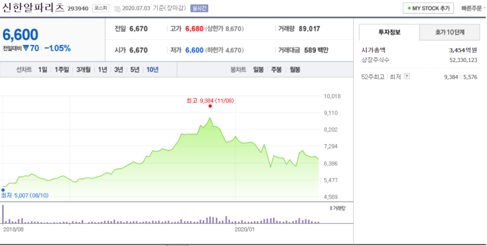
Task: Click the 전일 value 6,670
Action: tap(139, 29)
